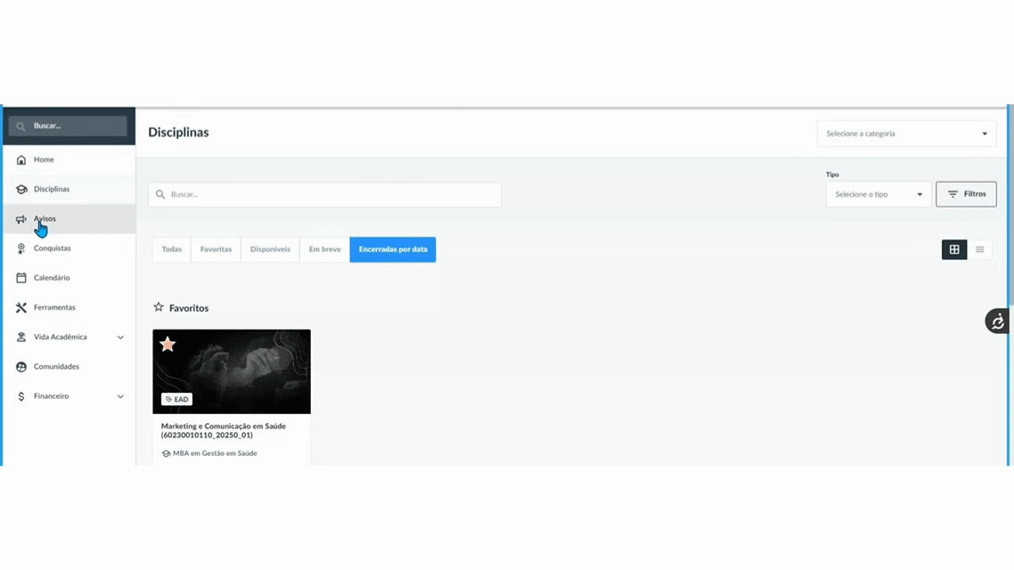This screenshot has height=570, width=1014.
Task: Click the Avisos megaphone icon
Action: (21, 219)
